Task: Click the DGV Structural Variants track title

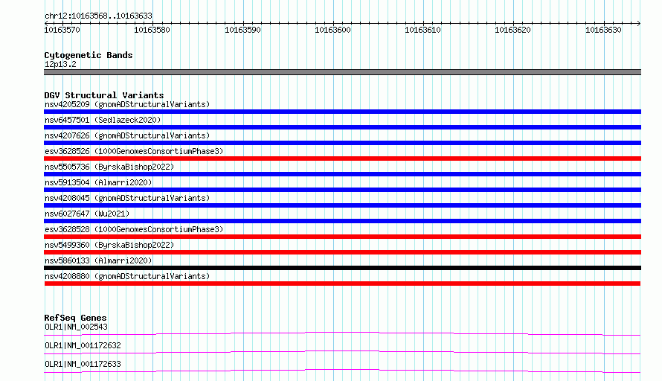Action: 104,95
